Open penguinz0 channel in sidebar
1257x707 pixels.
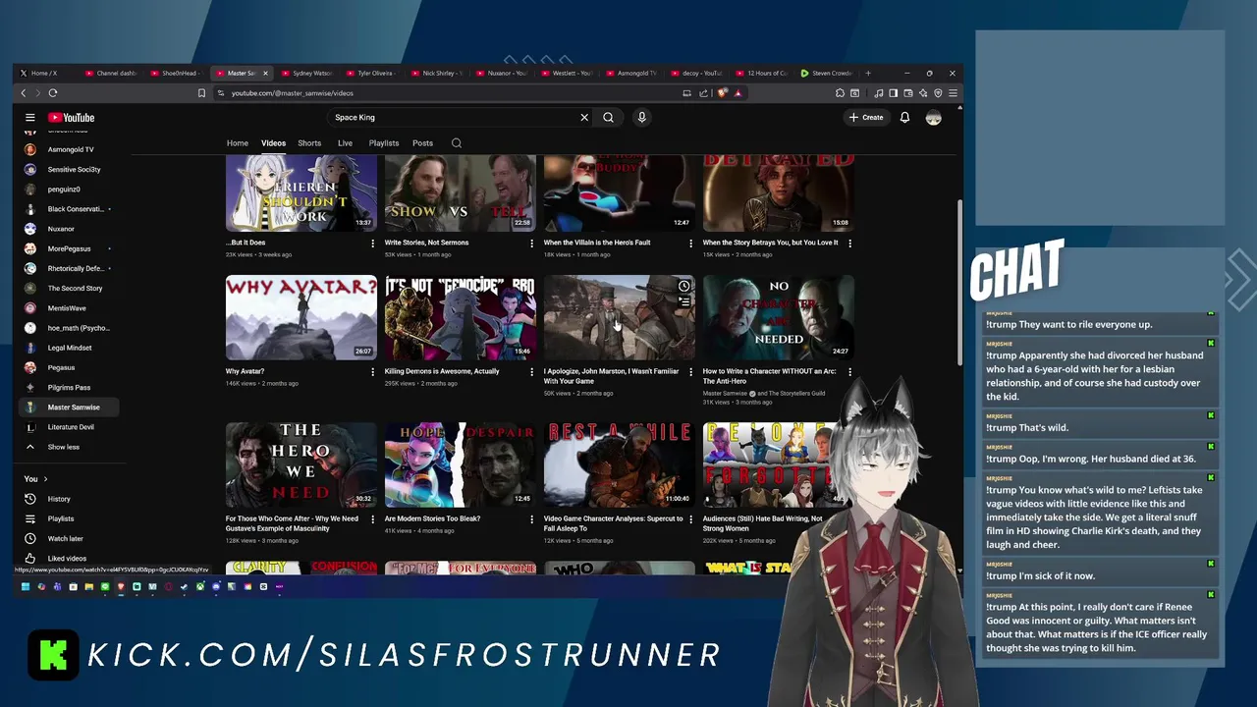[x=69, y=190]
